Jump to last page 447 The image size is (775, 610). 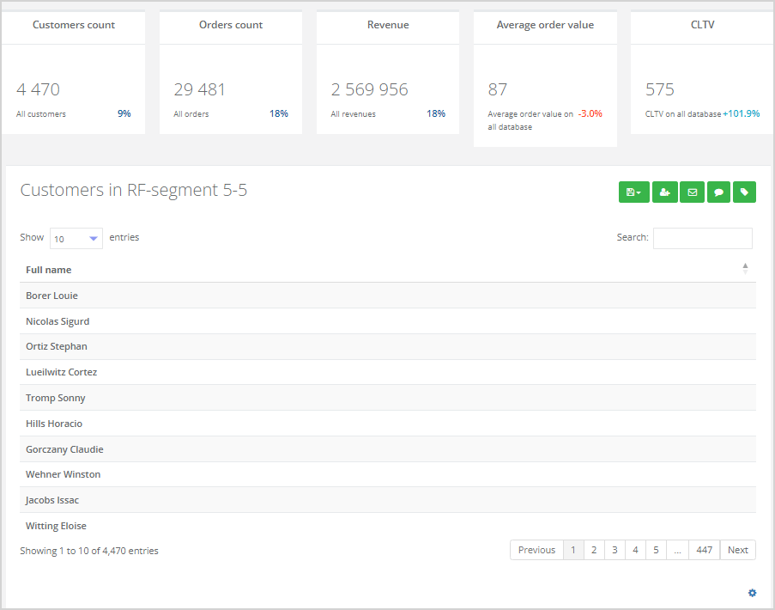704,550
